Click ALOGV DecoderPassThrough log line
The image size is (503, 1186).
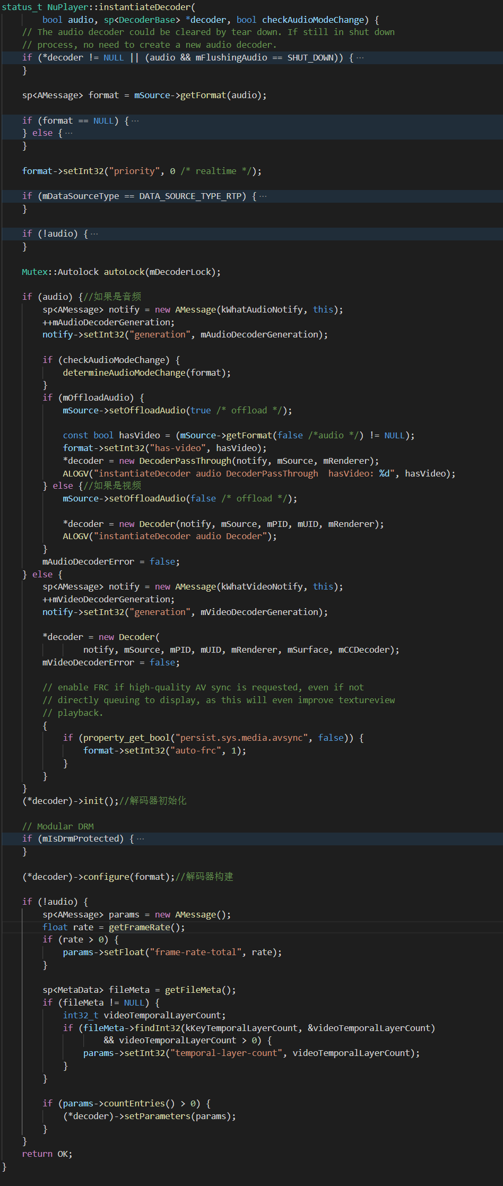259,473
